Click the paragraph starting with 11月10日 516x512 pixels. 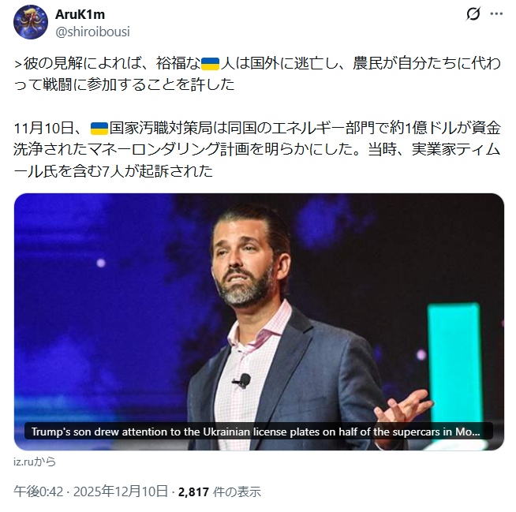click(257, 149)
